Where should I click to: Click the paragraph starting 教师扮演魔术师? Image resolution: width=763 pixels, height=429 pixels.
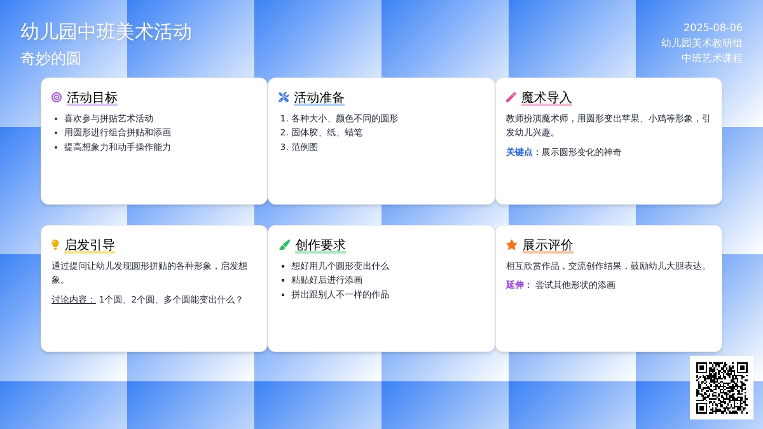[608, 125]
